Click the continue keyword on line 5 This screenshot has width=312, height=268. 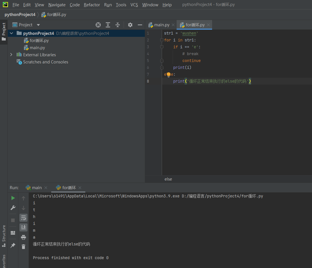[191, 61]
